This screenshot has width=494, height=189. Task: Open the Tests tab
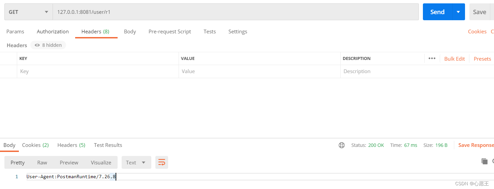coord(210,31)
